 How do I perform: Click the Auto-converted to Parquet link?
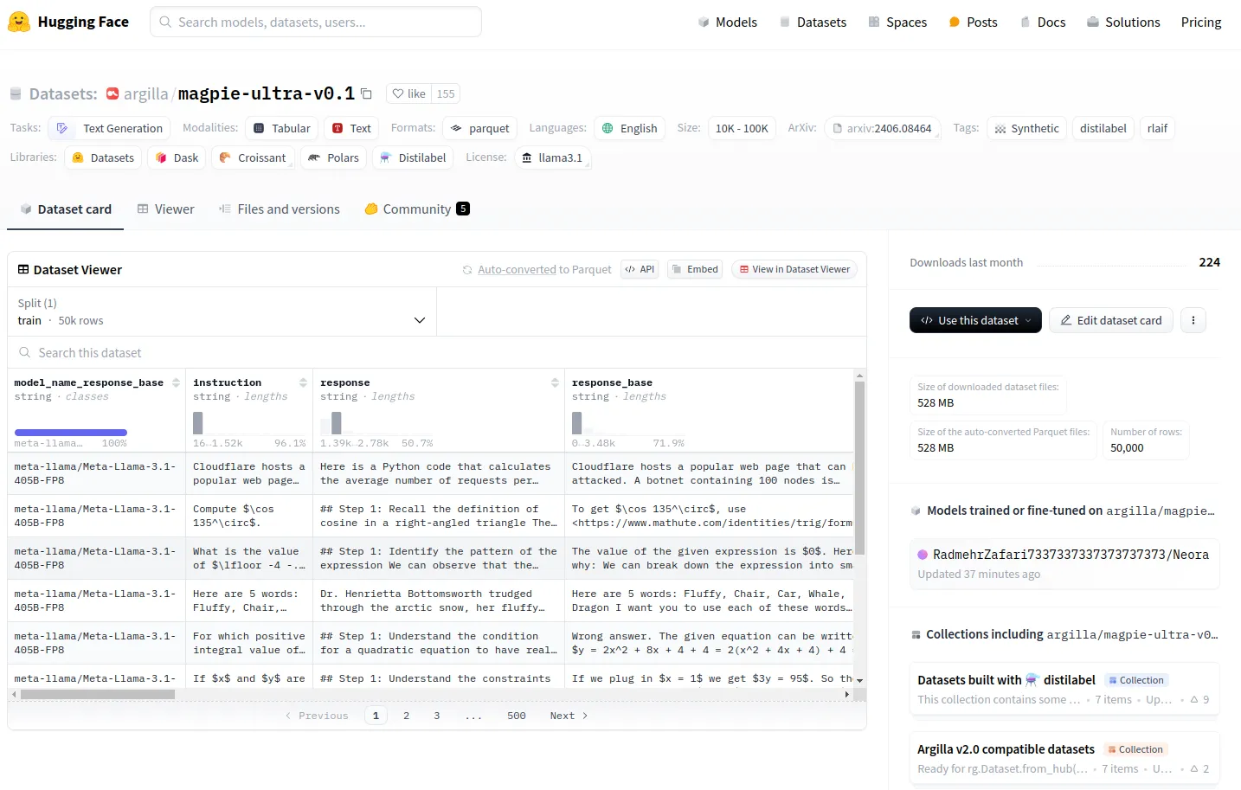pyautogui.click(x=543, y=269)
